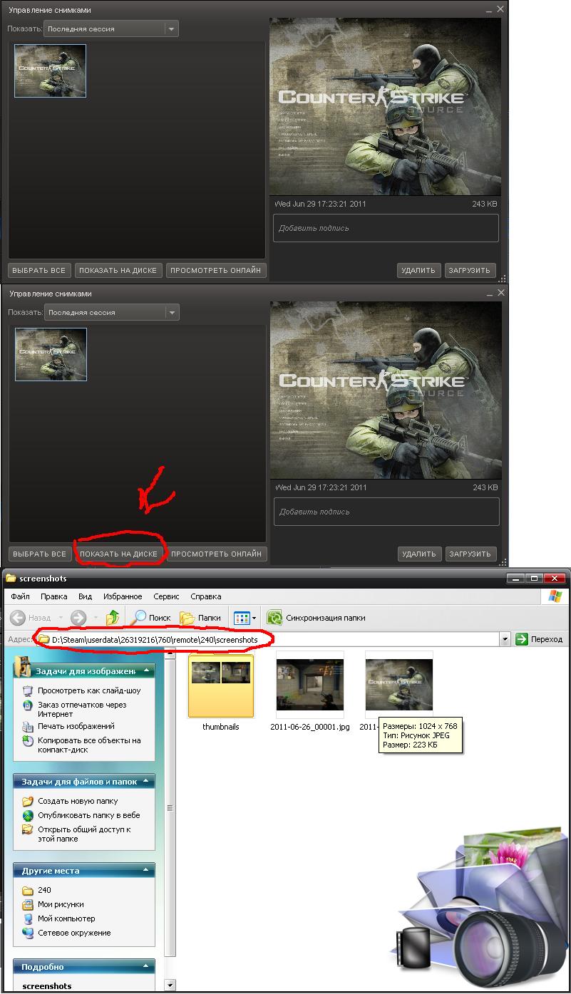Open the Вид menu
This screenshot has height=994, width=571.
point(86,596)
